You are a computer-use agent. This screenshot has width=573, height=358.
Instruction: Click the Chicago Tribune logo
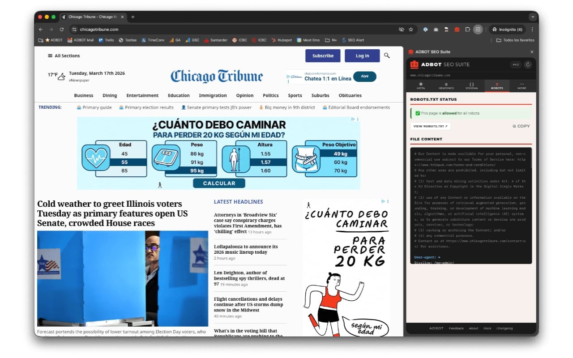pyautogui.click(x=217, y=76)
